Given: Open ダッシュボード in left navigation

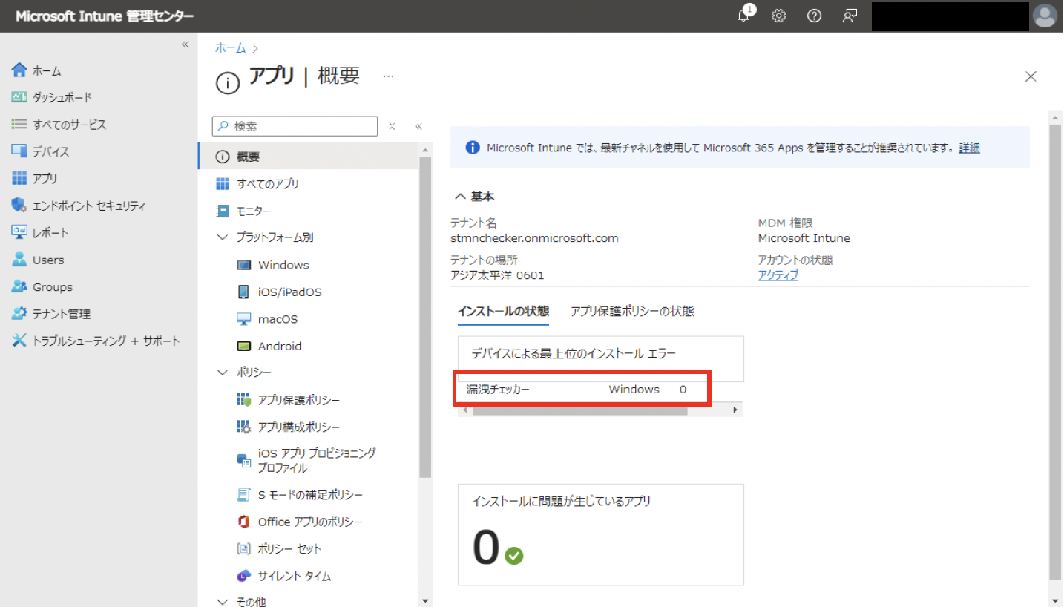Looking at the screenshot, I should click(x=52, y=97).
